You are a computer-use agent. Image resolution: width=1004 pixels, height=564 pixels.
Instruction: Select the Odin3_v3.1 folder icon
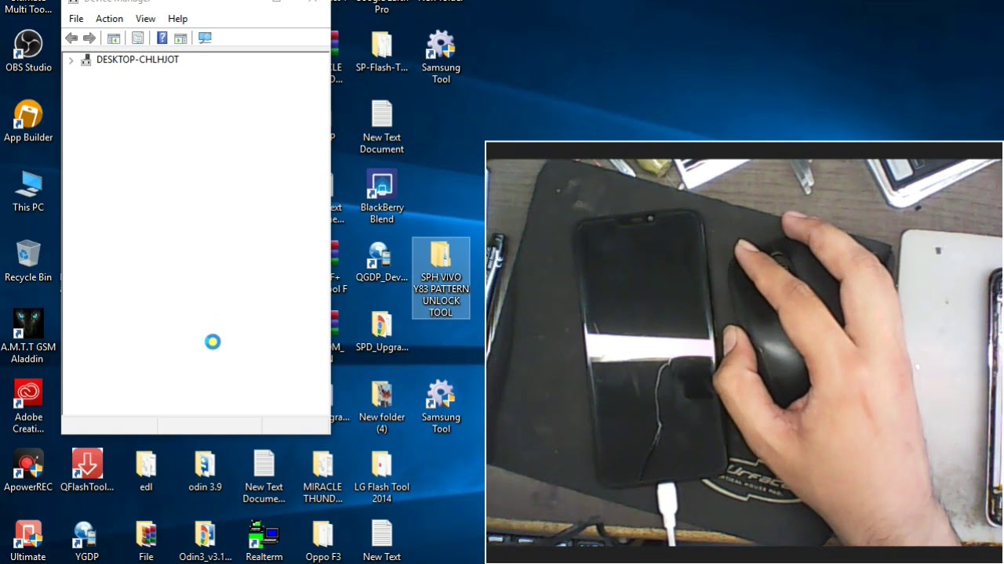[x=205, y=541]
